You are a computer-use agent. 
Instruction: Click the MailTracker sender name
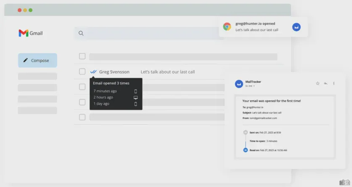pyautogui.click(x=253, y=82)
